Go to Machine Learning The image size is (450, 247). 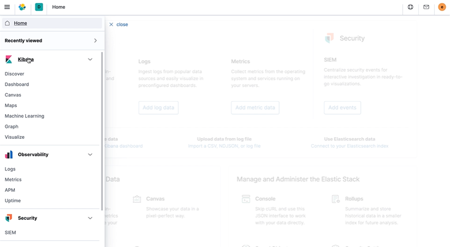(25, 116)
